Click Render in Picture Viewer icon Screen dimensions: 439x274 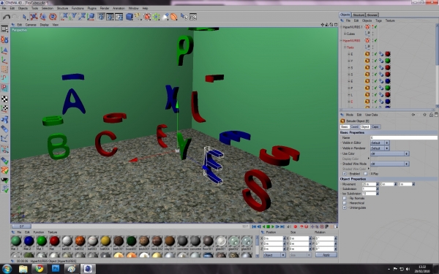[110, 17]
